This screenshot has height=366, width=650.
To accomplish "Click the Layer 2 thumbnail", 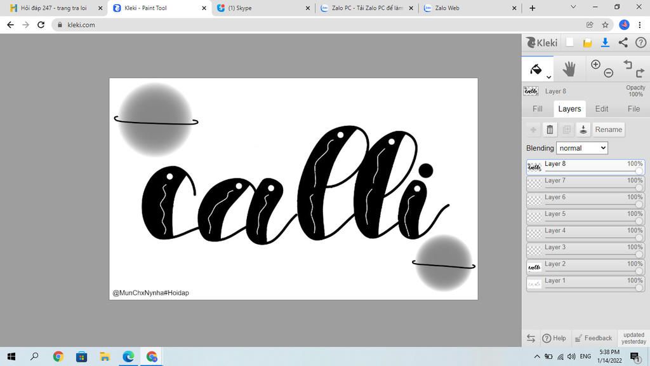I will point(534,268).
